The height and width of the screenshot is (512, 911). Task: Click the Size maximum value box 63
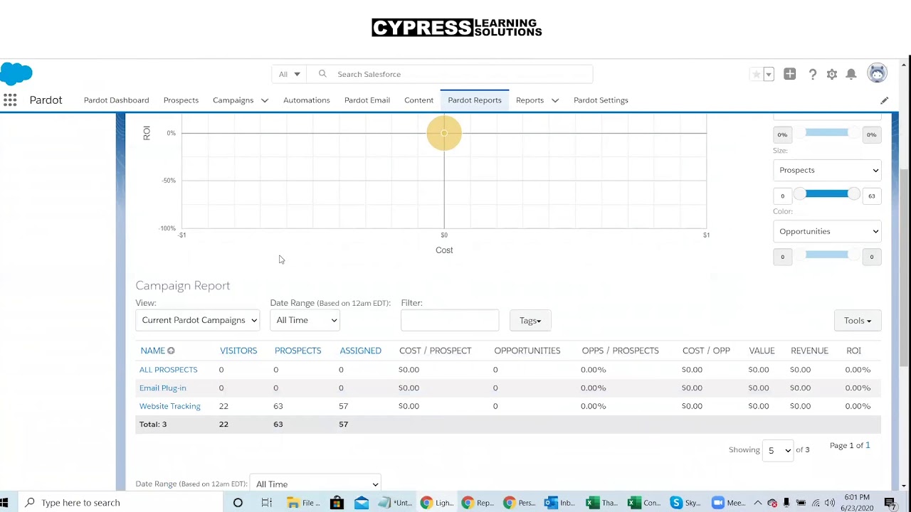[872, 196]
